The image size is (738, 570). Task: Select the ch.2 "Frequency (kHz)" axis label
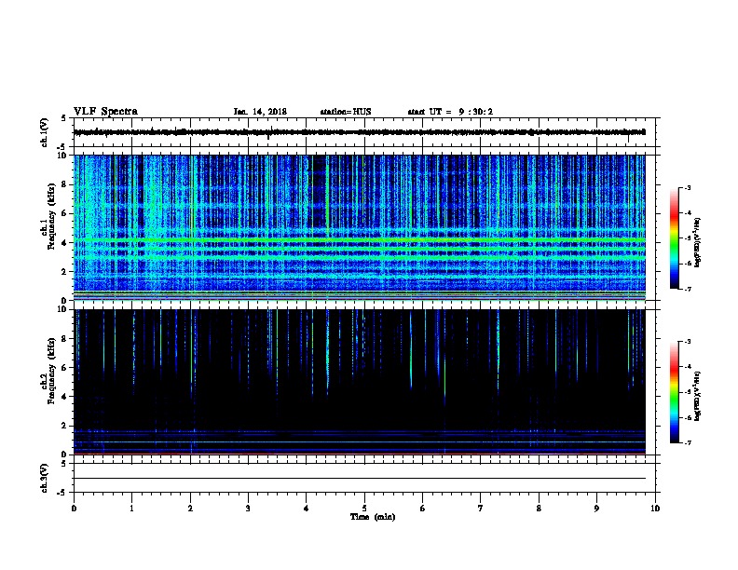(52, 371)
